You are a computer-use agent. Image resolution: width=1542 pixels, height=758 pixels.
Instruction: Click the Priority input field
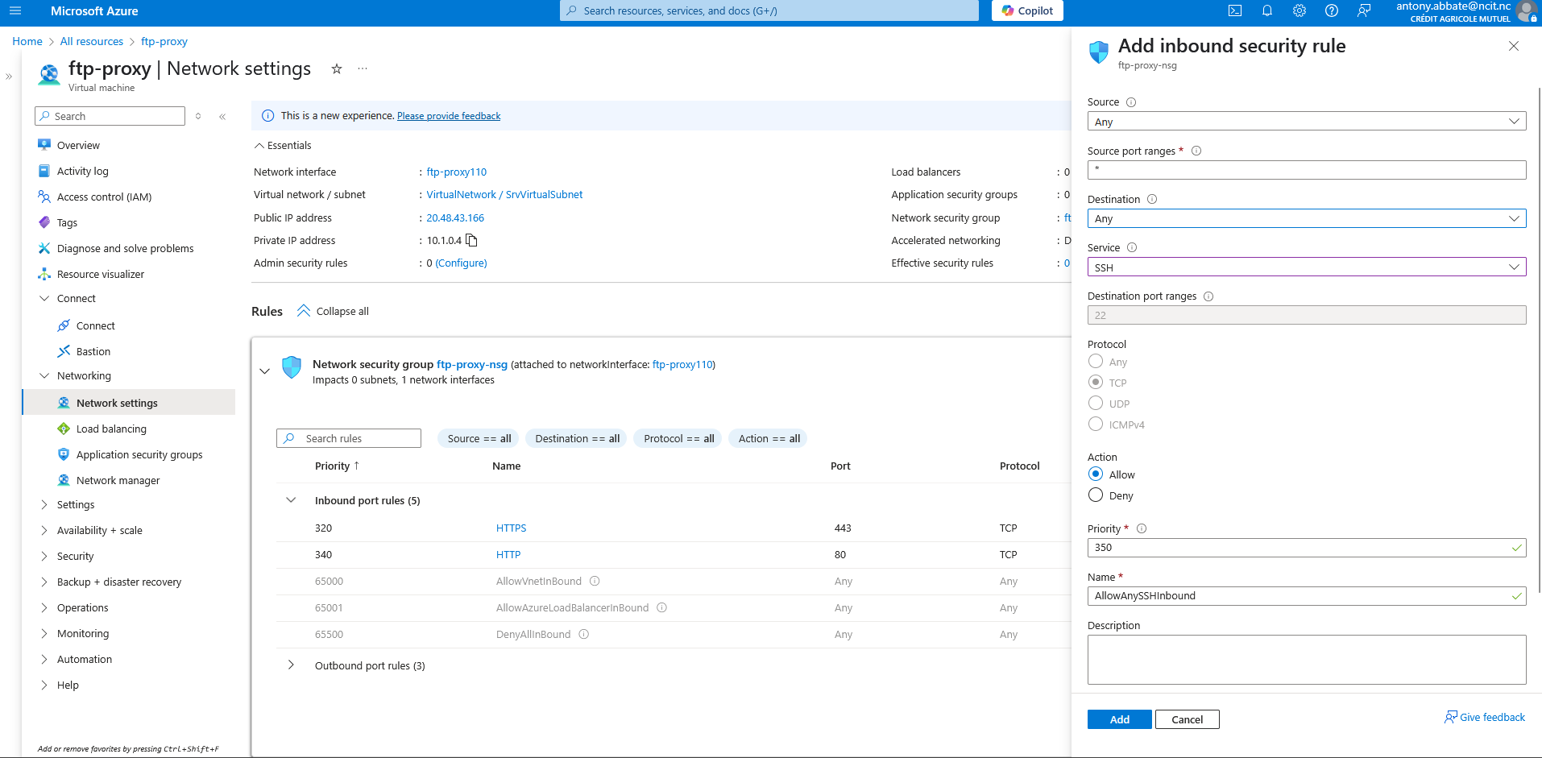(x=1299, y=548)
